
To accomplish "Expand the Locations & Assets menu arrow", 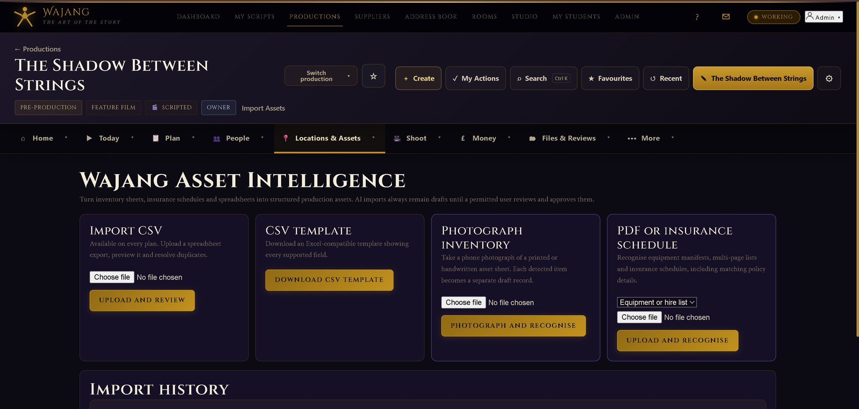I will point(374,138).
